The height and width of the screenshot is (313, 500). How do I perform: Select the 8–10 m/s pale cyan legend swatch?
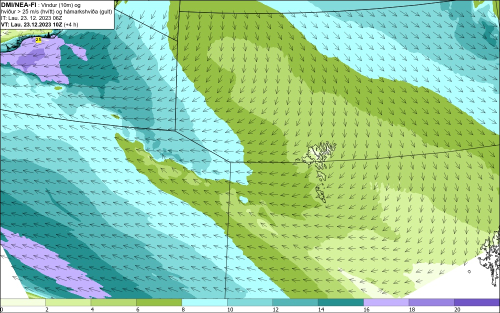(204, 302)
